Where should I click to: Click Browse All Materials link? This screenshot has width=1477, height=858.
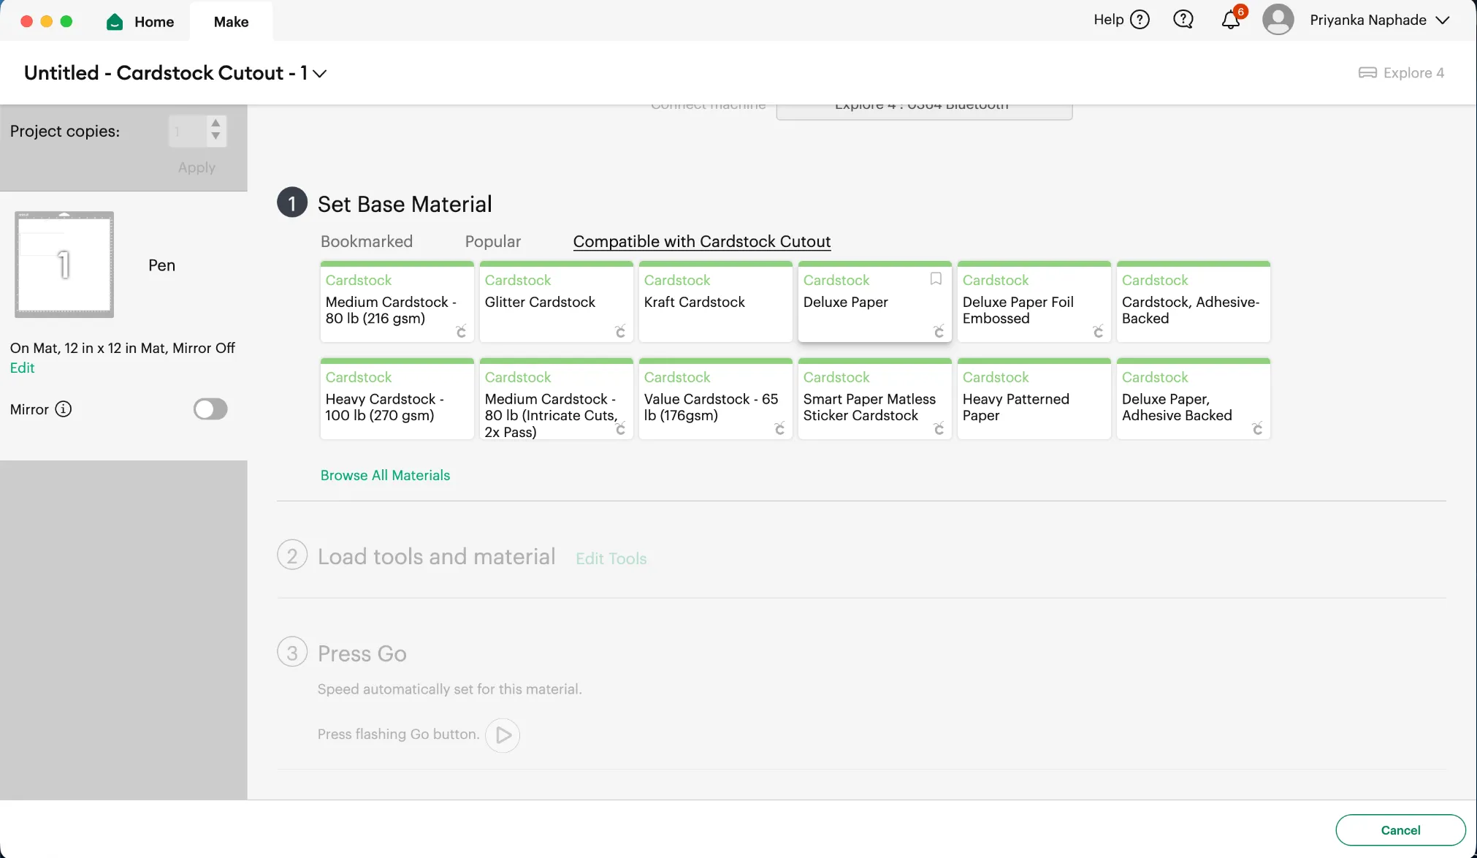(385, 475)
